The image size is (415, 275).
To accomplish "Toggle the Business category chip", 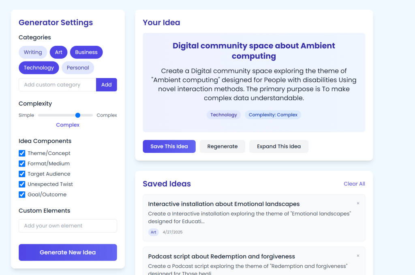I will tap(86, 52).
